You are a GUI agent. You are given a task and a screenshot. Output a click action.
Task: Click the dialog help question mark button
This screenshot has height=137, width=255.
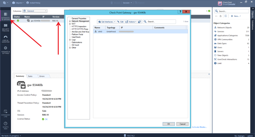pos(180,12)
